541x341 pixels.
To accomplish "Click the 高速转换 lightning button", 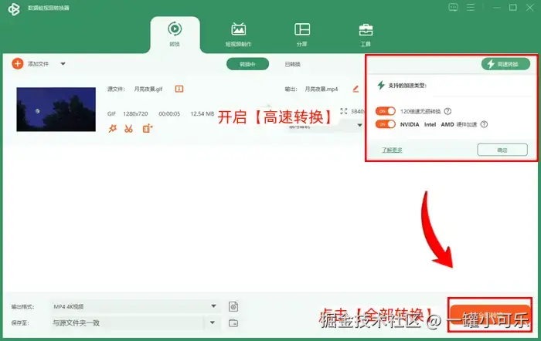I will click(505, 64).
